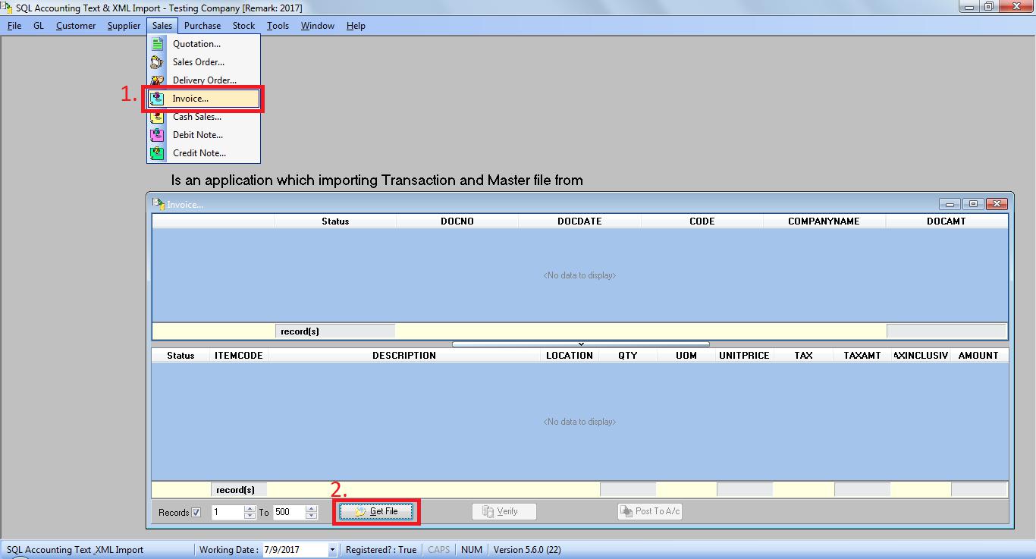Image resolution: width=1036 pixels, height=559 pixels.
Task: Click the Post To A/c button
Action: (x=650, y=512)
